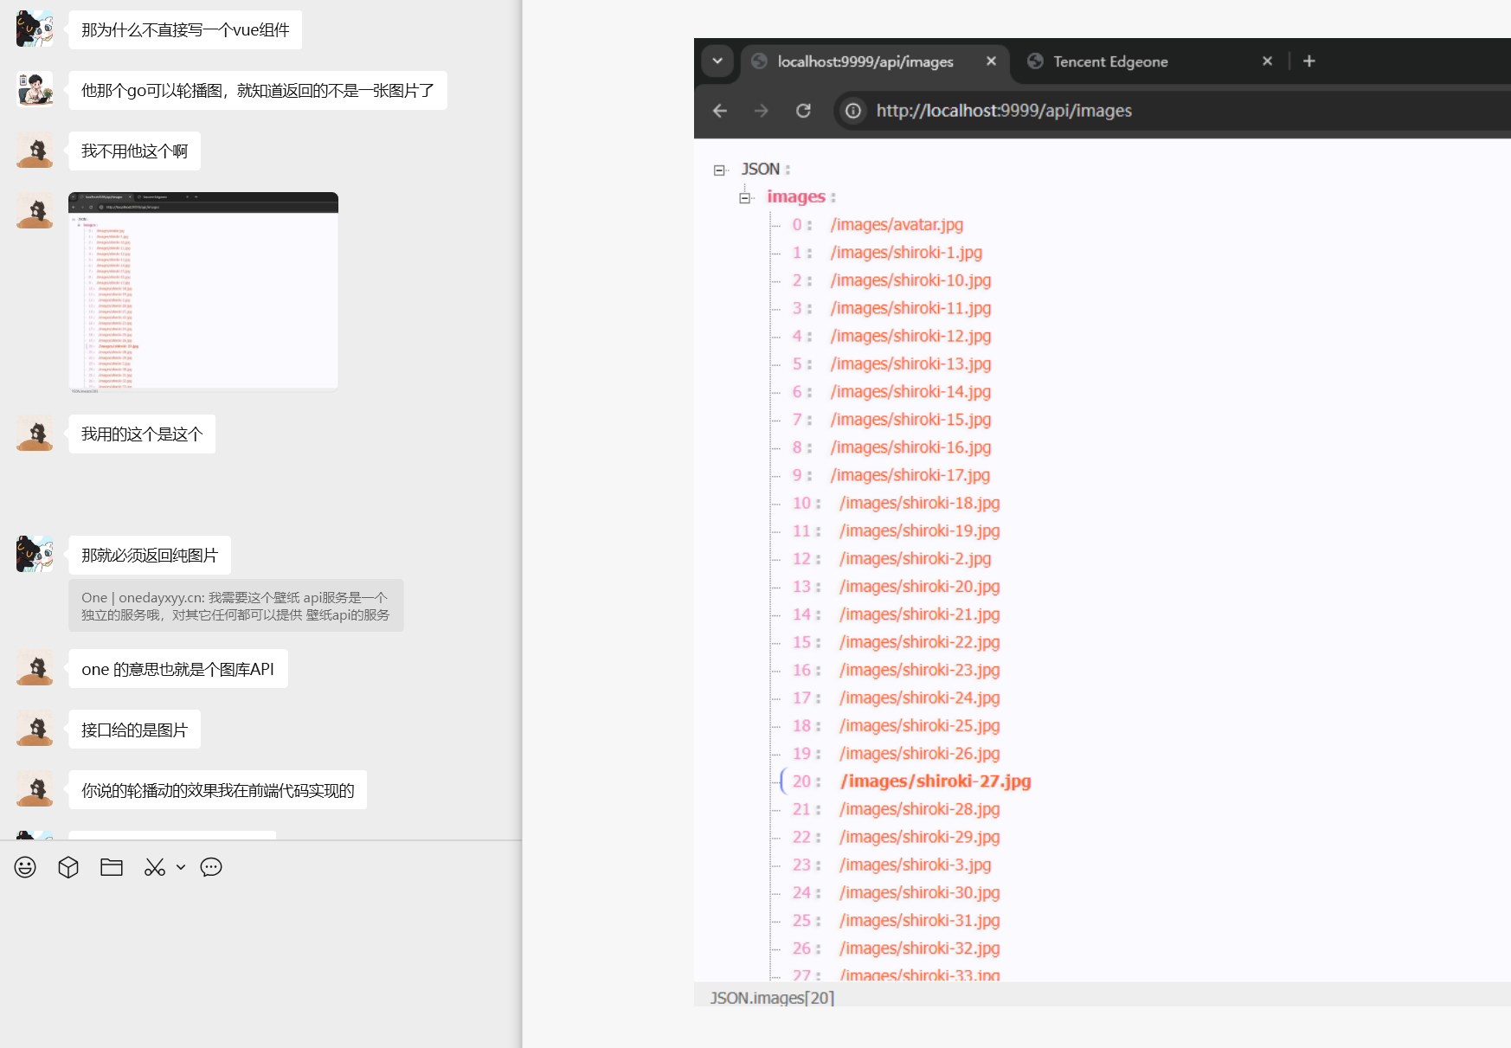This screenshot has width=1511, height=1048.
Task: Collapse the JSON root node
Action: click(719, 170)
